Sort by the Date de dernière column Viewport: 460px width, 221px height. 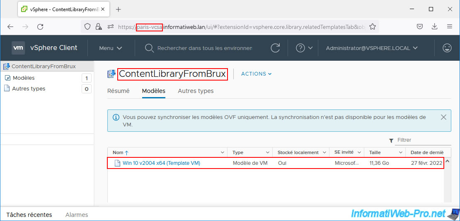(427, 152)
